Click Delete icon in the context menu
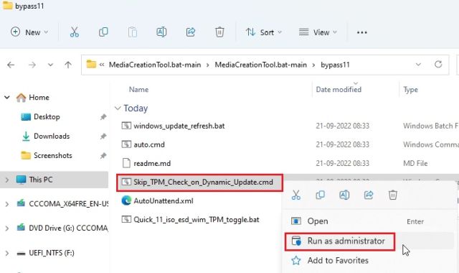459x273 pixels. tap(392, 195)
